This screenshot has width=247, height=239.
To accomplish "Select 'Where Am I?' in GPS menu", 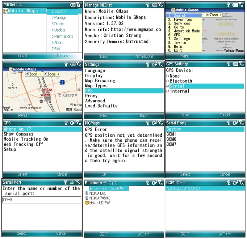I will (x=43, y=129).
